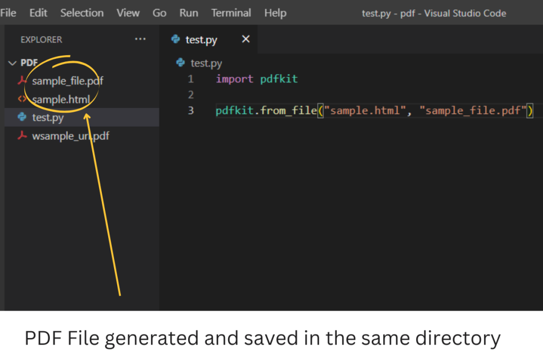Open the Help menu
543x362 pixels.
coord(275,13)
